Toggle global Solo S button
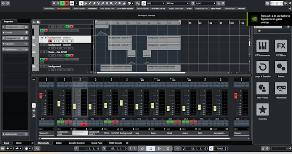The width and height of the screenshot is (292, 154). click(58, 3)
